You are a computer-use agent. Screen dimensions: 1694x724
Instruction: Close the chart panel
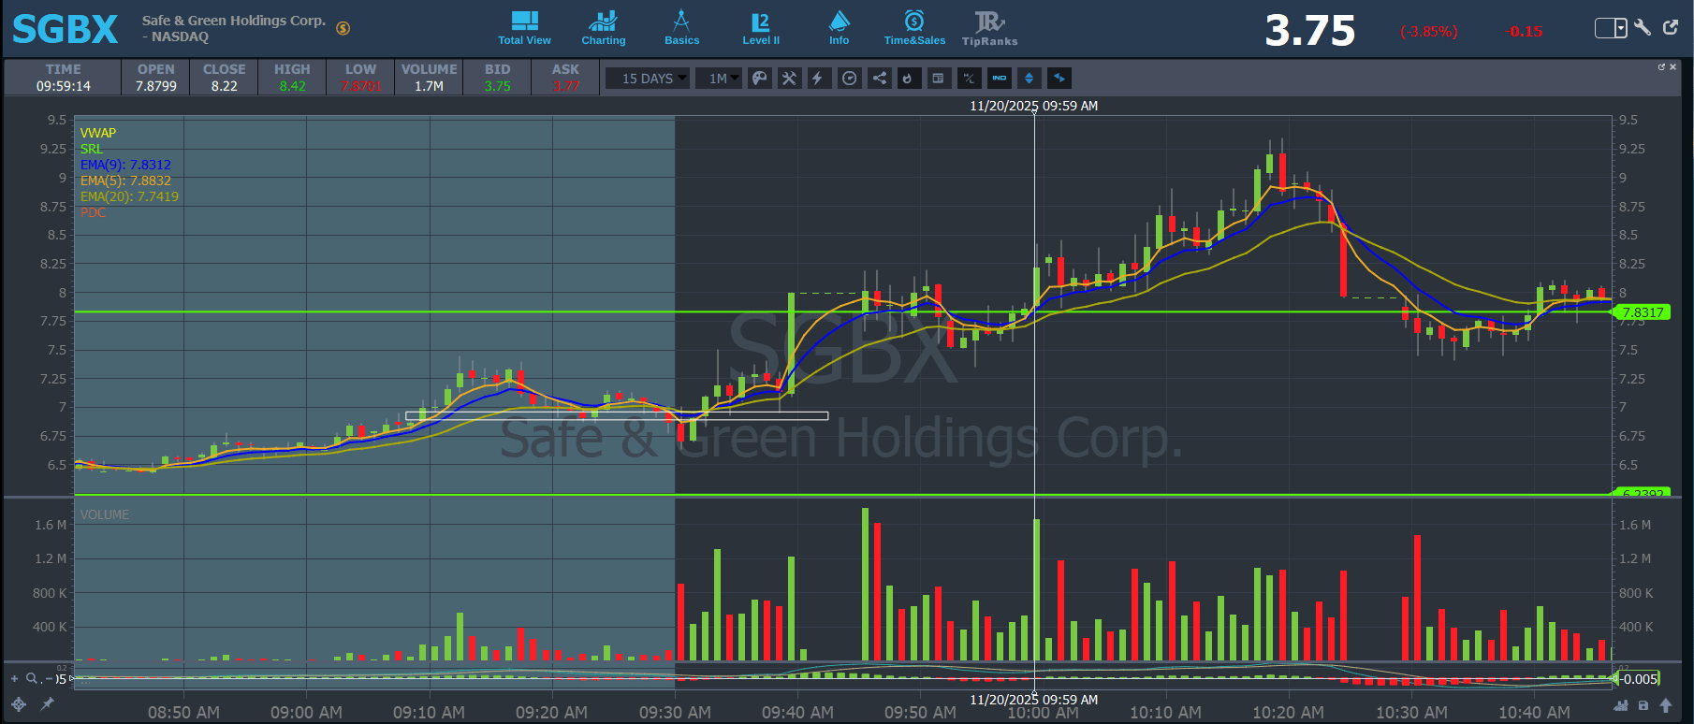tap(1672, 66)
